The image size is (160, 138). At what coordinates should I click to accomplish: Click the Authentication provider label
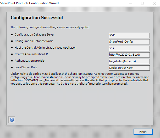30,61
